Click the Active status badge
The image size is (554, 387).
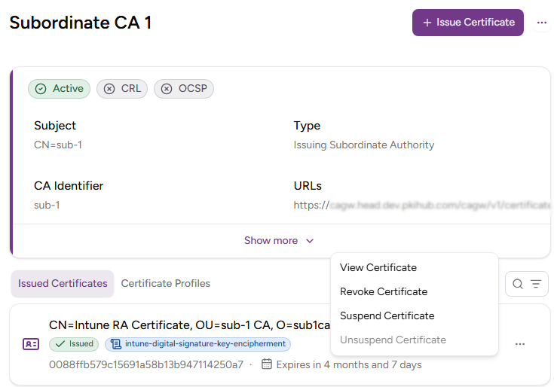[x=60, y=89]
